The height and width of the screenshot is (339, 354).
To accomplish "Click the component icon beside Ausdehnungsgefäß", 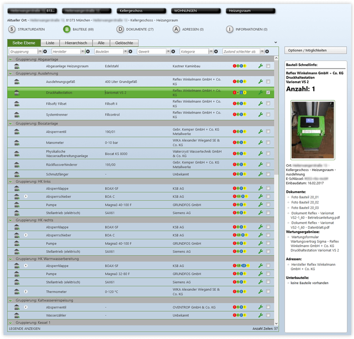I will click(17, 82).
